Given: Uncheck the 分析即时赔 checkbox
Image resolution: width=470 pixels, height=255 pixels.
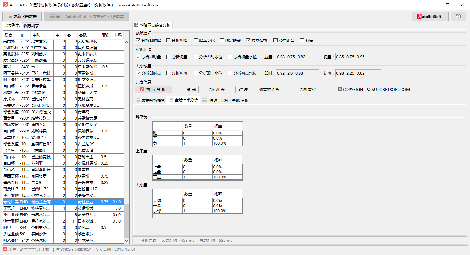Looking at the screenshot, I should pos(138,41).
